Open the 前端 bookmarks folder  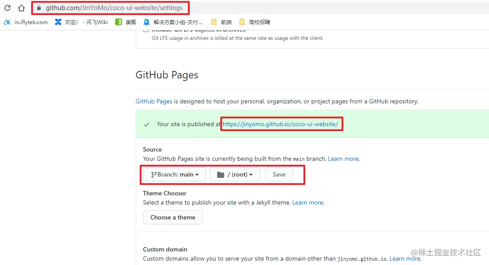click(x=222, y=22)
